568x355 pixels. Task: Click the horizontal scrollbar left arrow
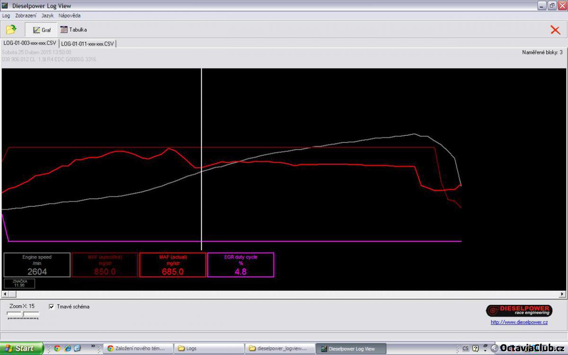(x=5, y=294)
